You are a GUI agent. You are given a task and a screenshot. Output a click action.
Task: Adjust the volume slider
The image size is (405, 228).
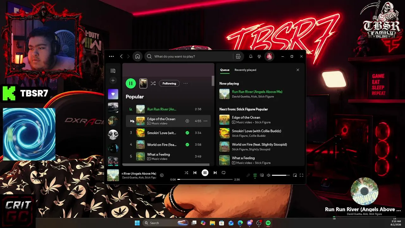(x=281, y=175)
